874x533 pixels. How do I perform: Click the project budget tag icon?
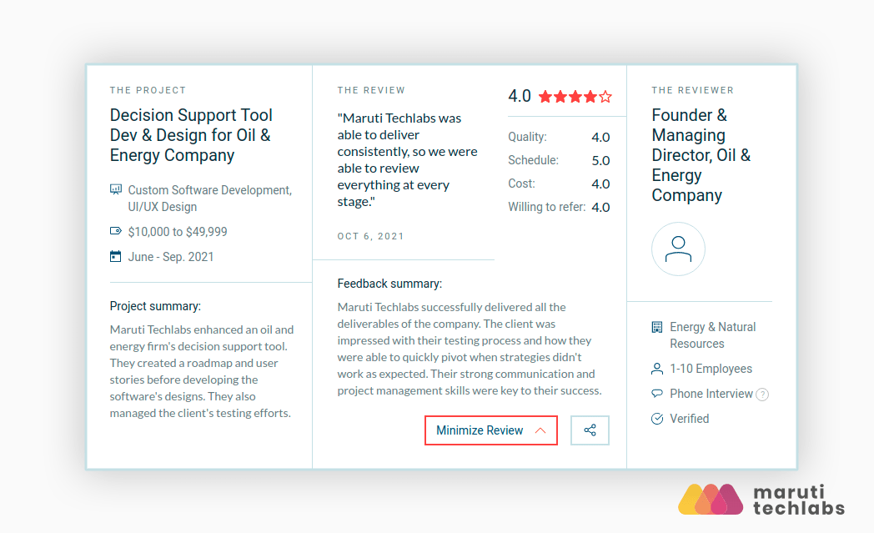point(116,231)
